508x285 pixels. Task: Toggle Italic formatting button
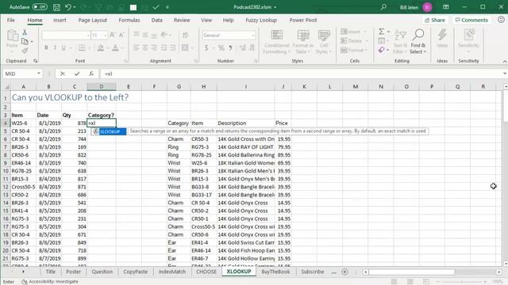click(55, 47)
